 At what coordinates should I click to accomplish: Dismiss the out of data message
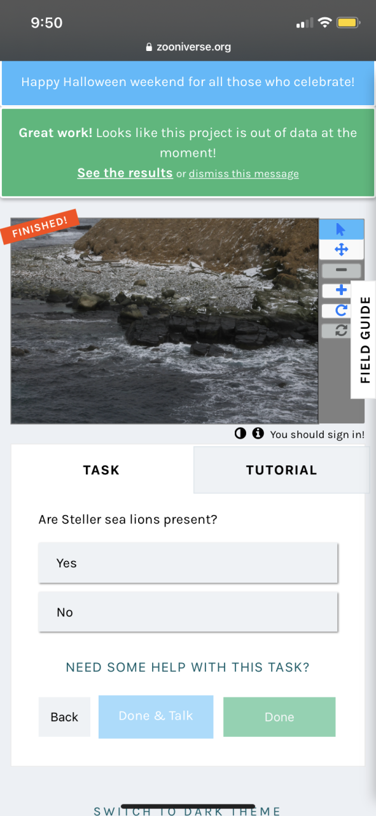pos(244,173)
